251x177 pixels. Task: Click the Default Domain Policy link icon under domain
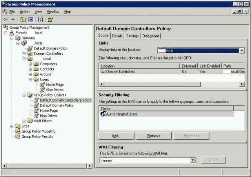click(30, 48)
